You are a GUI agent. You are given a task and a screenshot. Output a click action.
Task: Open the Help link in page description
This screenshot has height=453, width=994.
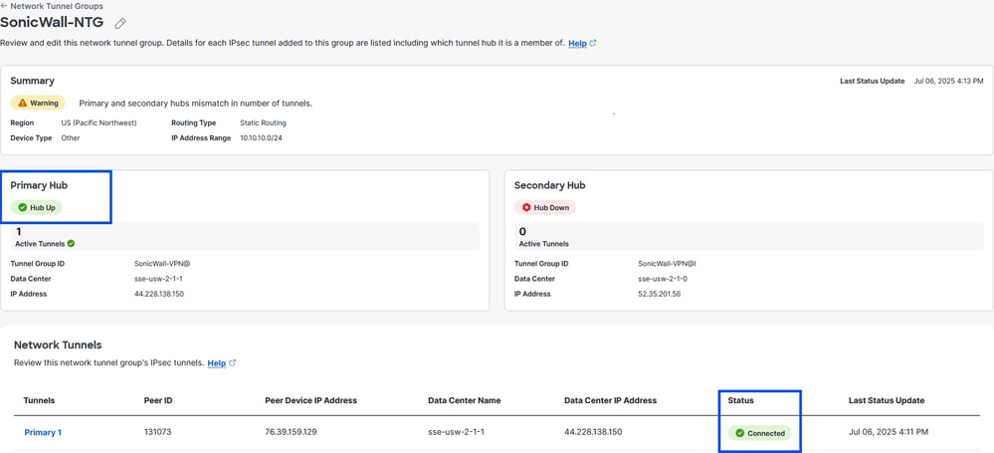click(577, 43)
